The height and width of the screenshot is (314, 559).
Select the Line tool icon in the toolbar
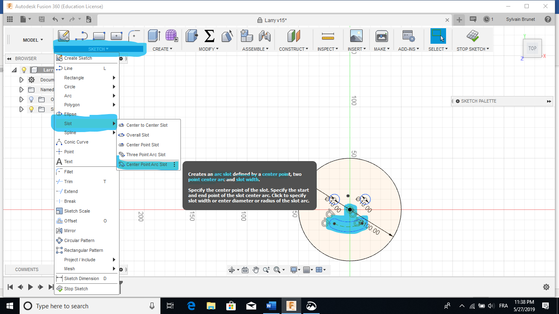(81, 36)
